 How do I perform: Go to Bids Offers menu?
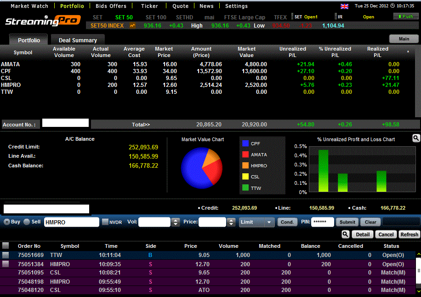point(111,6)
